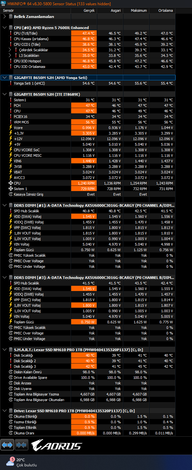Screen dimensions: 192x470
Task: Click thermometer icon of PCH row
Action: [x=10, y=105]
